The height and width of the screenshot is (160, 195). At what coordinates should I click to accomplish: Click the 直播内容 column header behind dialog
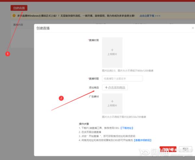click(x=18, y=25)
